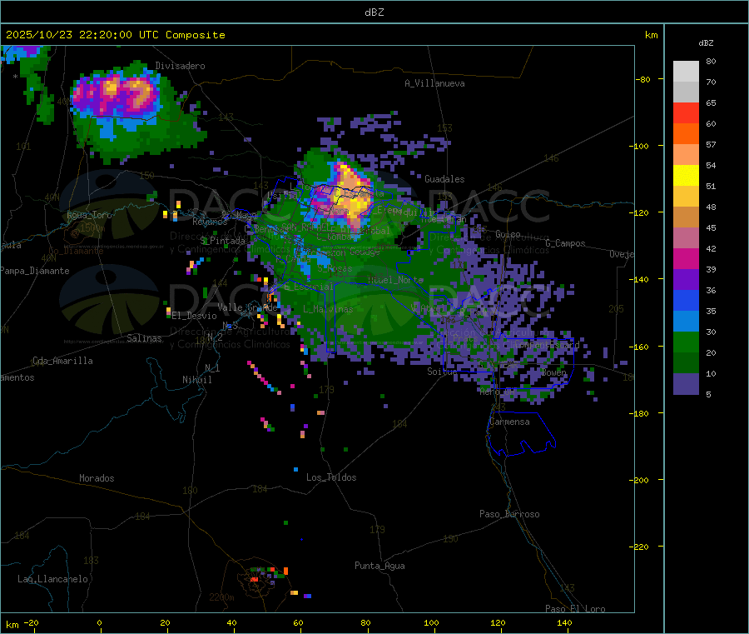Pick the purple 36-39 dBZ legend swatch
The image size is (749, 634).
pyautogui.click(x=686, y=280)
